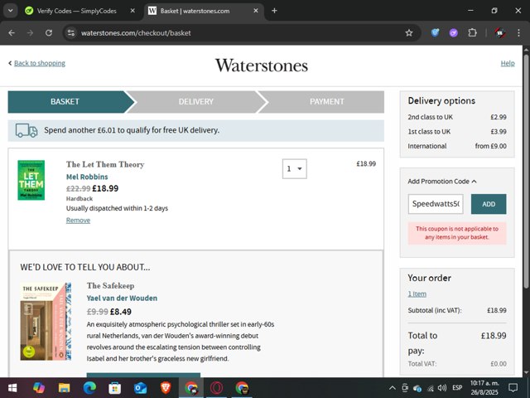This screenshot has width=530, height=398.
Task: Click the '1st class to UK' delivery text
Action: coord(429,132)
